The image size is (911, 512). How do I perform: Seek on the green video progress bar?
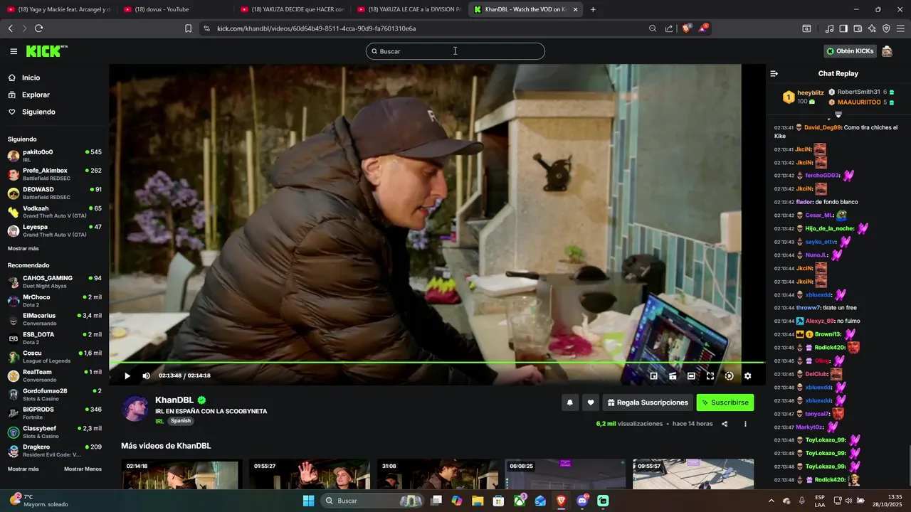tap(436, 363)
